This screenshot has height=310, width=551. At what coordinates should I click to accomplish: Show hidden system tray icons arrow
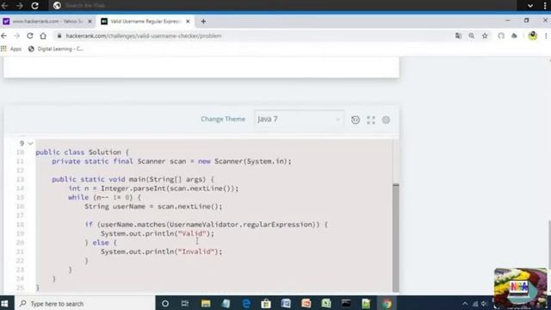pyautogui.click(x=465, y=304)
